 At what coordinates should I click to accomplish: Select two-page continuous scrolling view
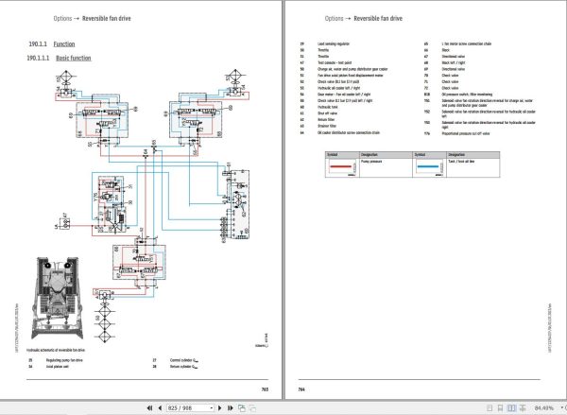pos(523,408)
